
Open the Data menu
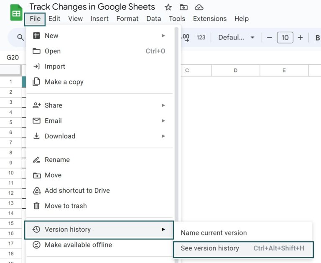(153, 19)
